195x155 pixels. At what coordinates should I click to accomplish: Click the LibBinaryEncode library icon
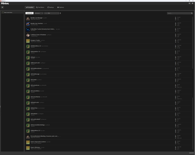click(28, 63)
